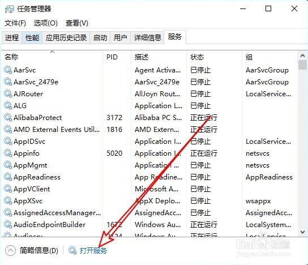308x265 pixels.
Task: Click the gear icon beside 打开服务
Action: point(72,250)
